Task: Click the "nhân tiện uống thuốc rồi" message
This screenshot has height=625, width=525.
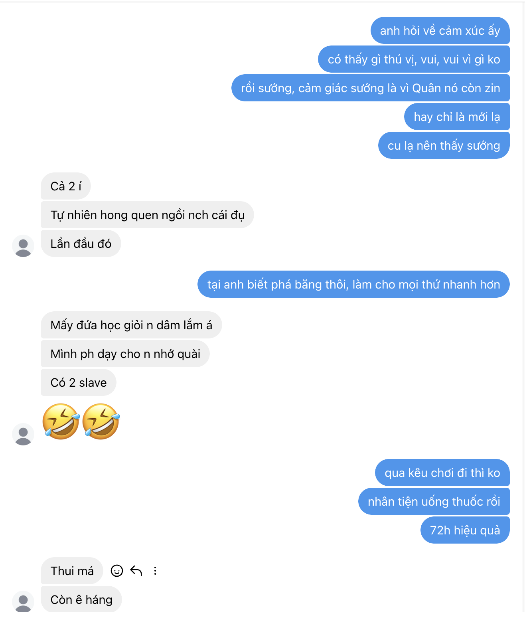Action: click(434, 501)
